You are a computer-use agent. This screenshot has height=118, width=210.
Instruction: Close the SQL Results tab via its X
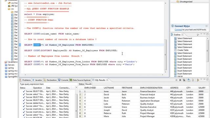click(107, 80)
